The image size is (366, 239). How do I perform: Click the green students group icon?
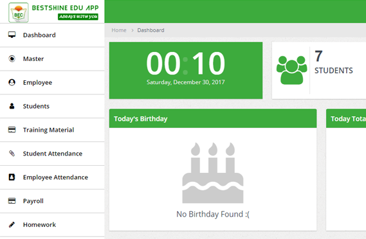[291, 70]
